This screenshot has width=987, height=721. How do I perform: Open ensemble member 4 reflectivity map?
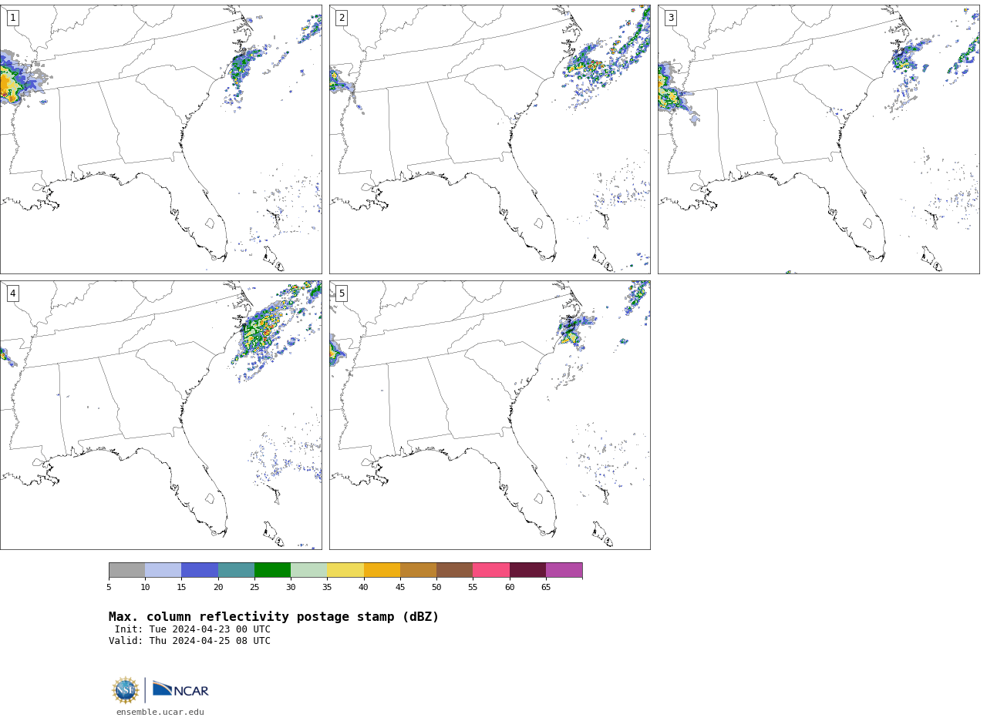(x=160, y=415)
